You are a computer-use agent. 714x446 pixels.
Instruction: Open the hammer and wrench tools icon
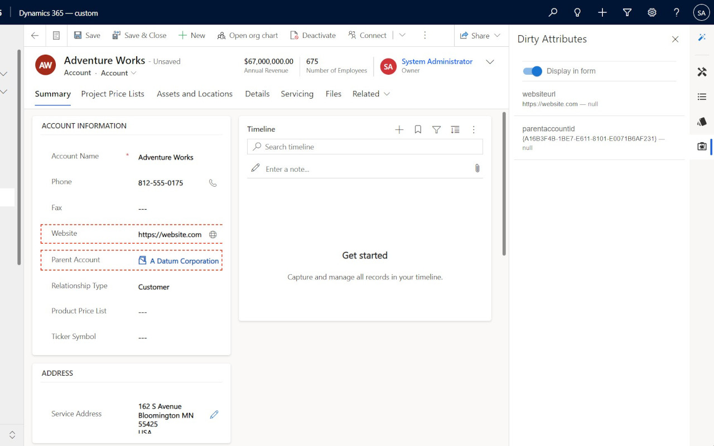[702, 72]
